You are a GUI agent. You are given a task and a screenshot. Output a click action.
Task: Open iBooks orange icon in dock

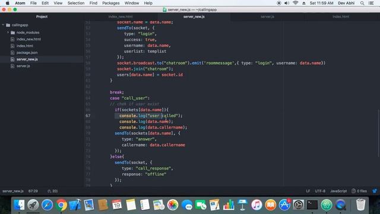tap(271, 205)
